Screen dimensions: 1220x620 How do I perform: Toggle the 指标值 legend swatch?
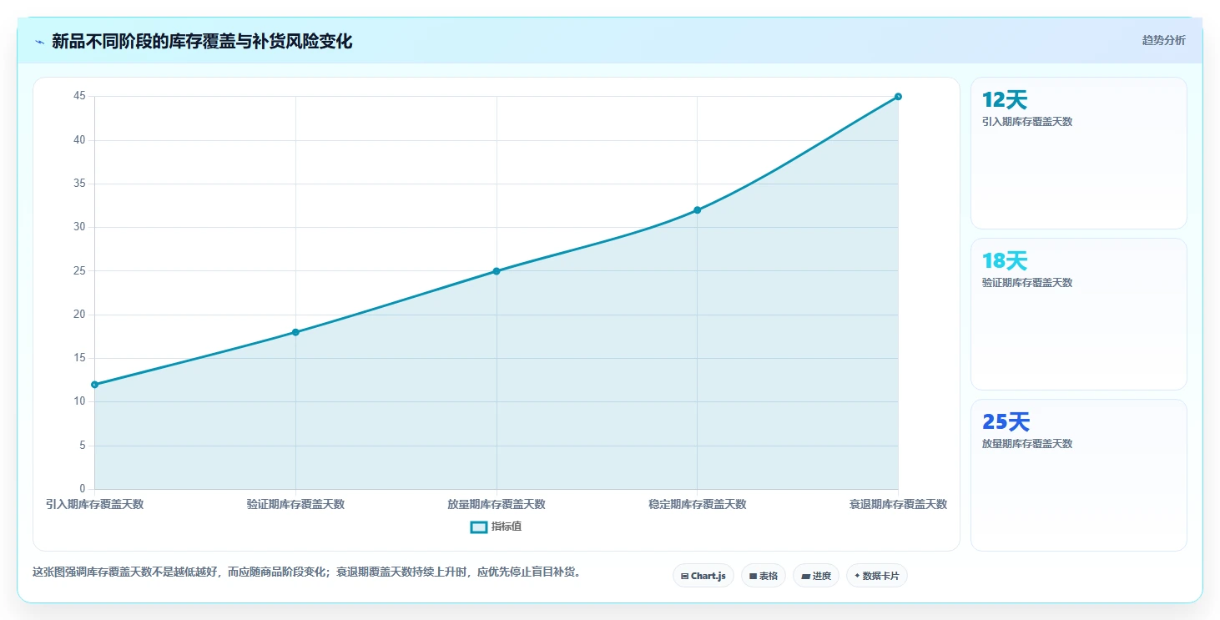pos(479,527)
